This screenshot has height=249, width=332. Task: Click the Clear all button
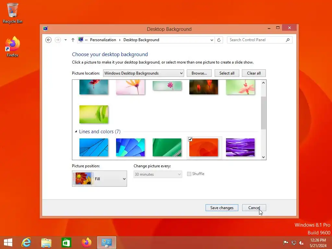coord(254,73)
